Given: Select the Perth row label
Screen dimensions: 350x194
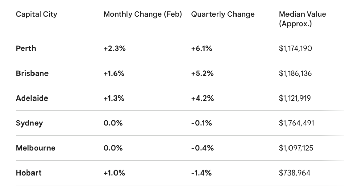Looking at the screenshot, I should [x=26, y=48].
